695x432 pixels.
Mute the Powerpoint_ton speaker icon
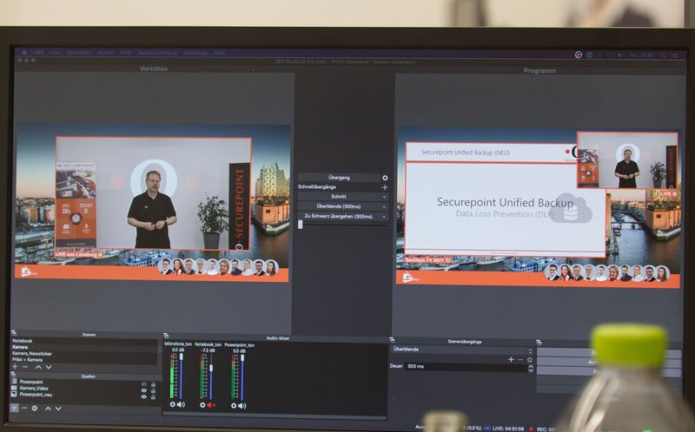click(x=242, y=406)
